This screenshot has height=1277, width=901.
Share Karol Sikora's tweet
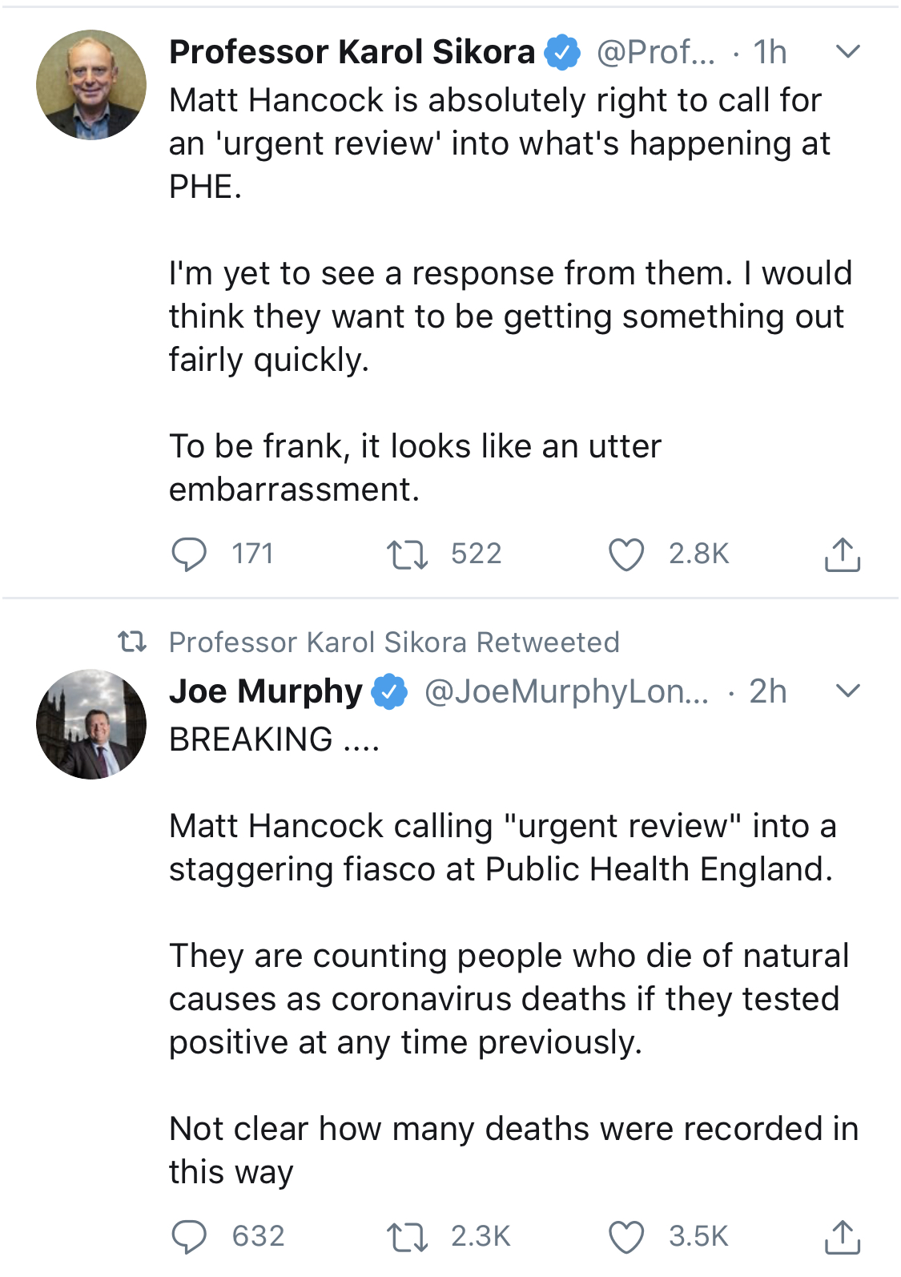pos(842,554)
